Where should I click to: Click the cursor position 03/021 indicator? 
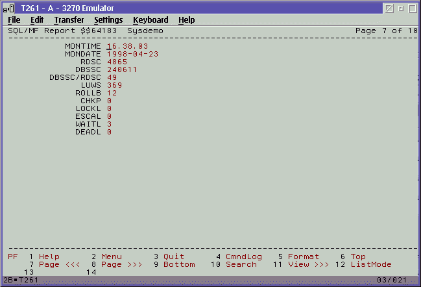tap(392, 280)
